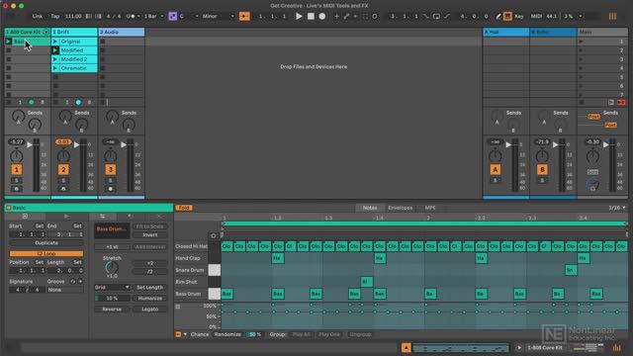Select the Snare Drum lane pad
The width and height of the screenshot is (633, 356).
click(x=215, y=270)
